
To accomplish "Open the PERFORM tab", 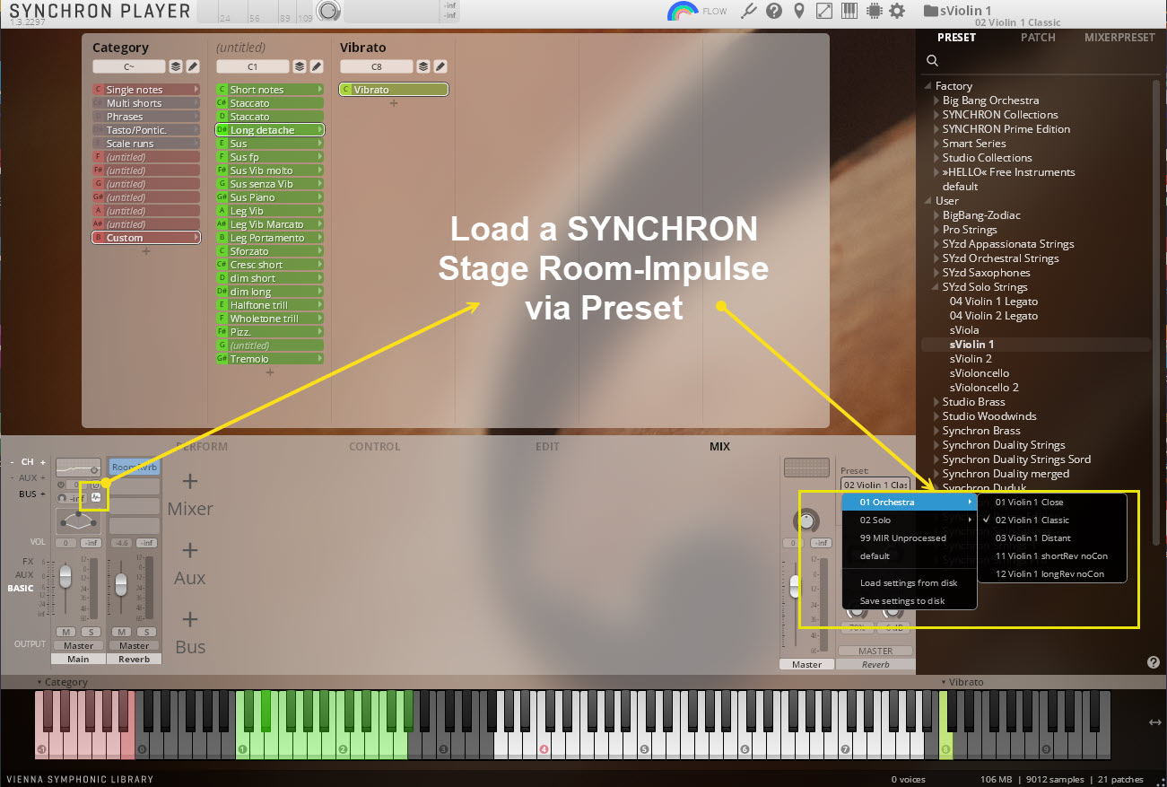I will click(x=201, y=446).
